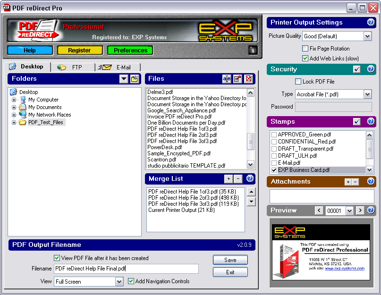Click the yellow Register button
The height and width of the screenshot is (295, 381).
tap(80, 51)
